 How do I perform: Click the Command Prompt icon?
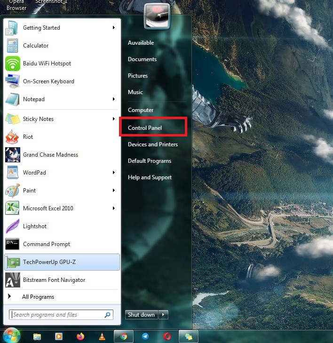coord(12,244)
